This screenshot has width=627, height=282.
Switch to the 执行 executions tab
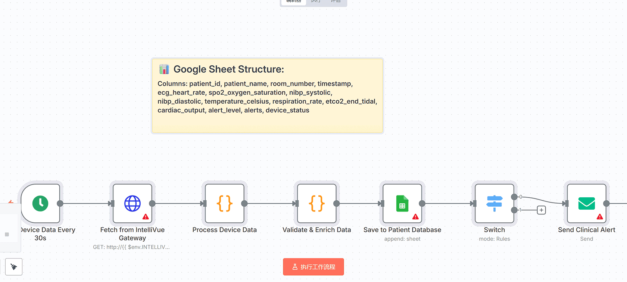tap(315, 1)
